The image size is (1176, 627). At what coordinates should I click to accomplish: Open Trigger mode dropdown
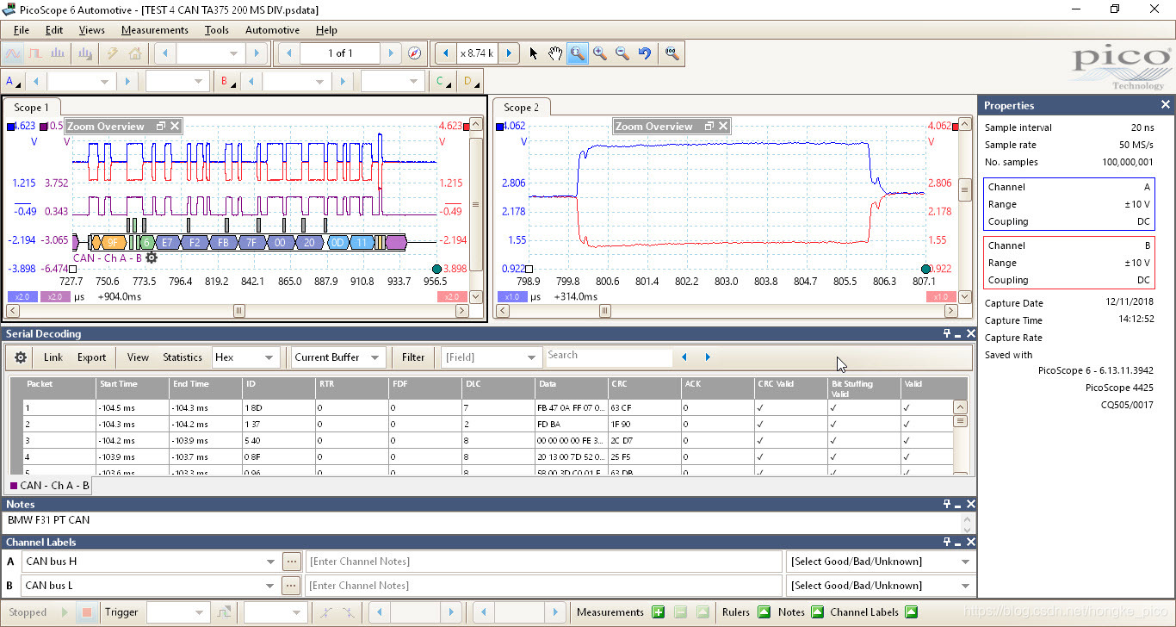pos(178,612)
